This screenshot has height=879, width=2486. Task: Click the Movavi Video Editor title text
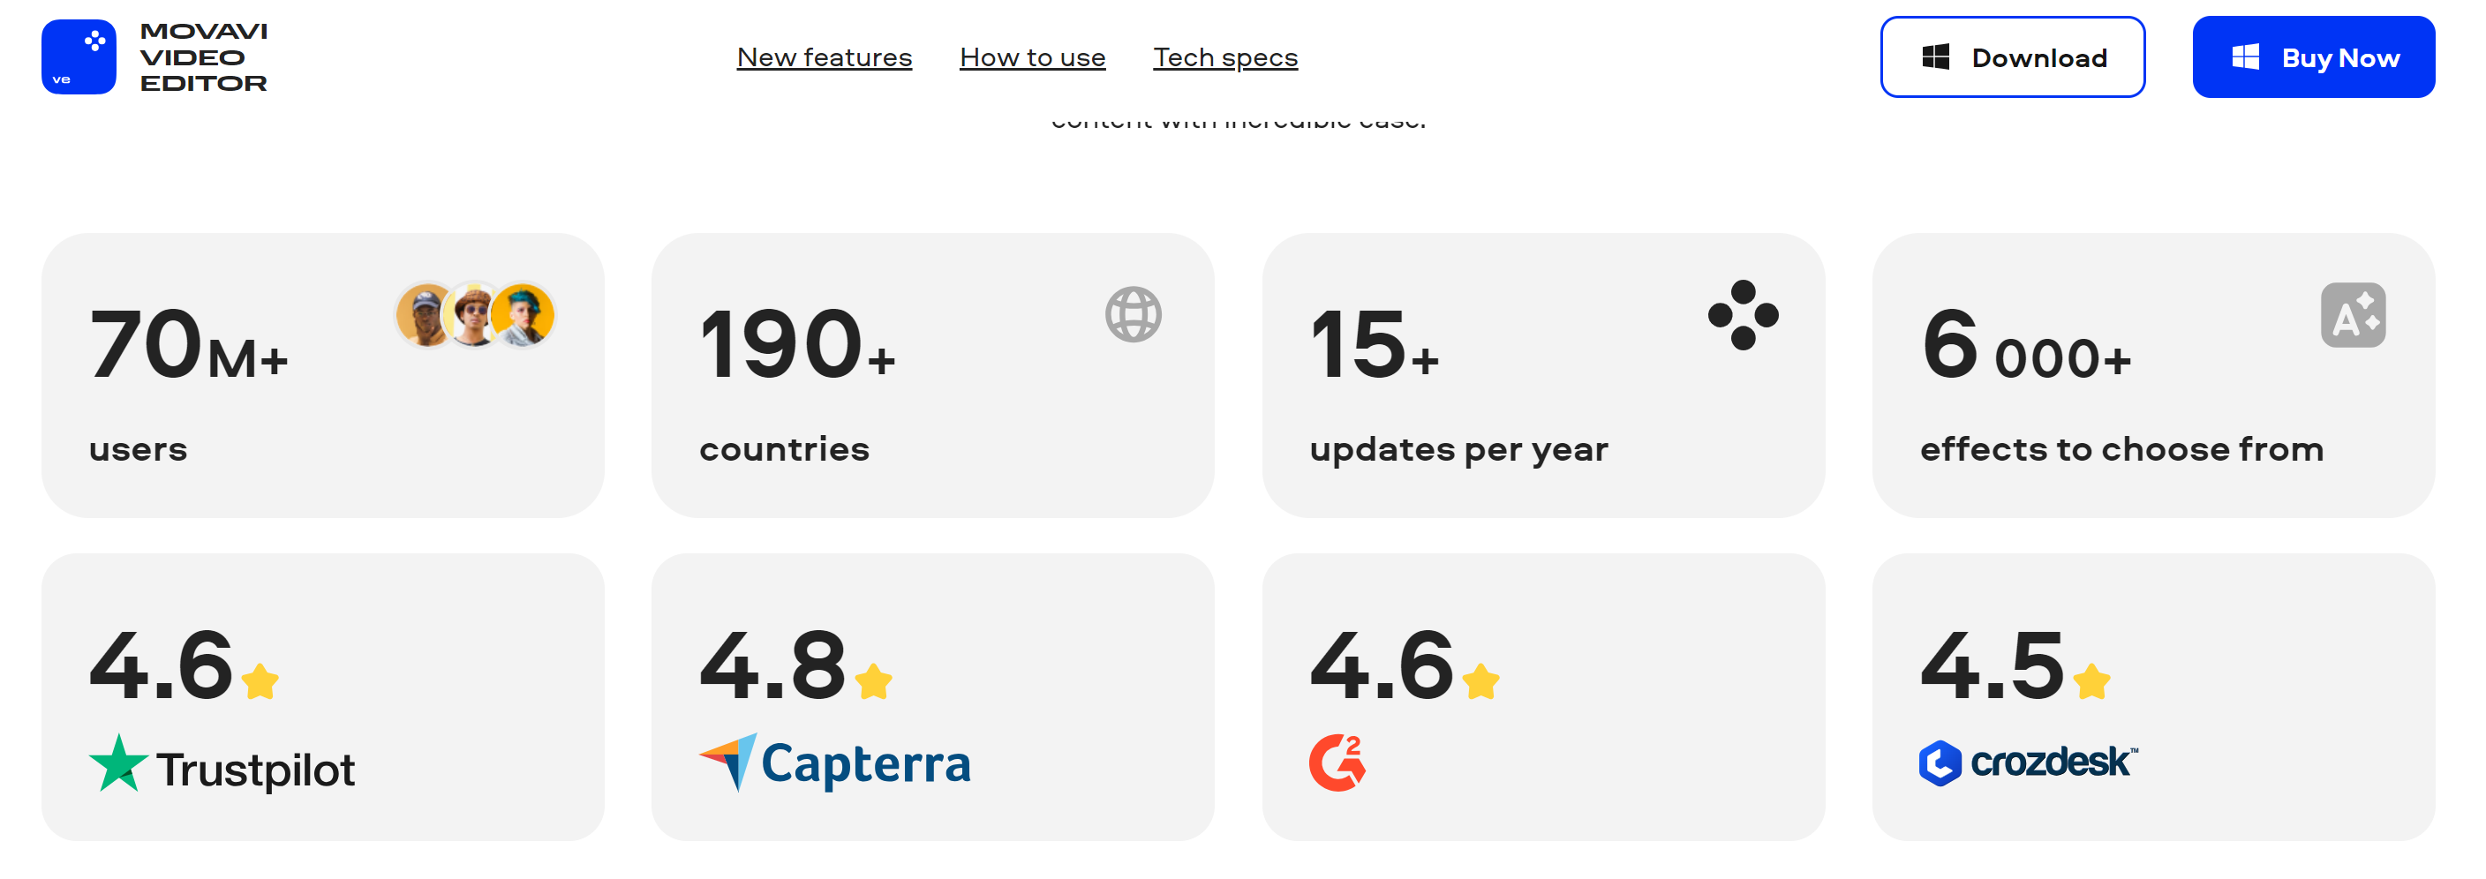click(204, 57)
